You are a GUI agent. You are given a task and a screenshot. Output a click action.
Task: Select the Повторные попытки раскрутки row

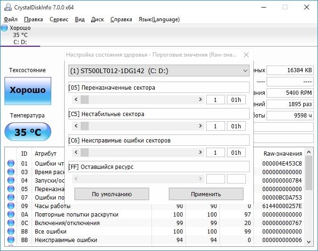tap(155, 215)
